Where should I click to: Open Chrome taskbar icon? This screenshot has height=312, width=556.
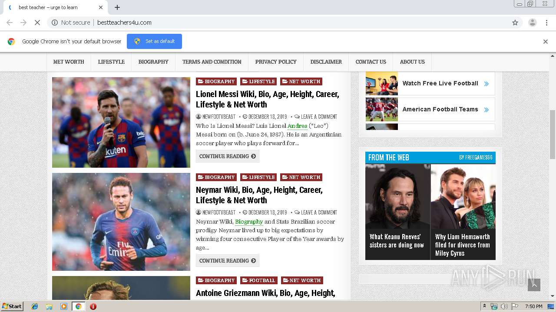click(x=78, y=306)
